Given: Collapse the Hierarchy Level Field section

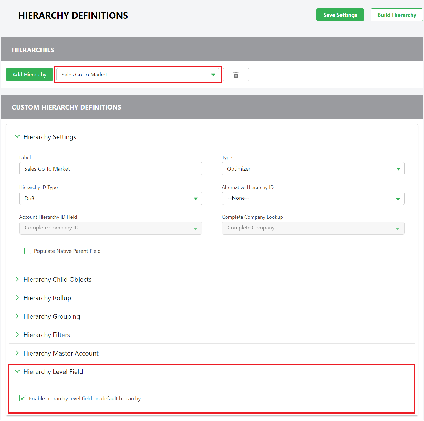Looking at the screenshot, I should (17, 371).
